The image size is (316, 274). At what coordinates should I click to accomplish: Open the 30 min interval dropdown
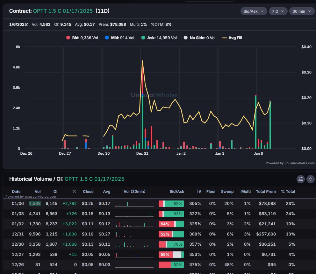coord(301,11)
